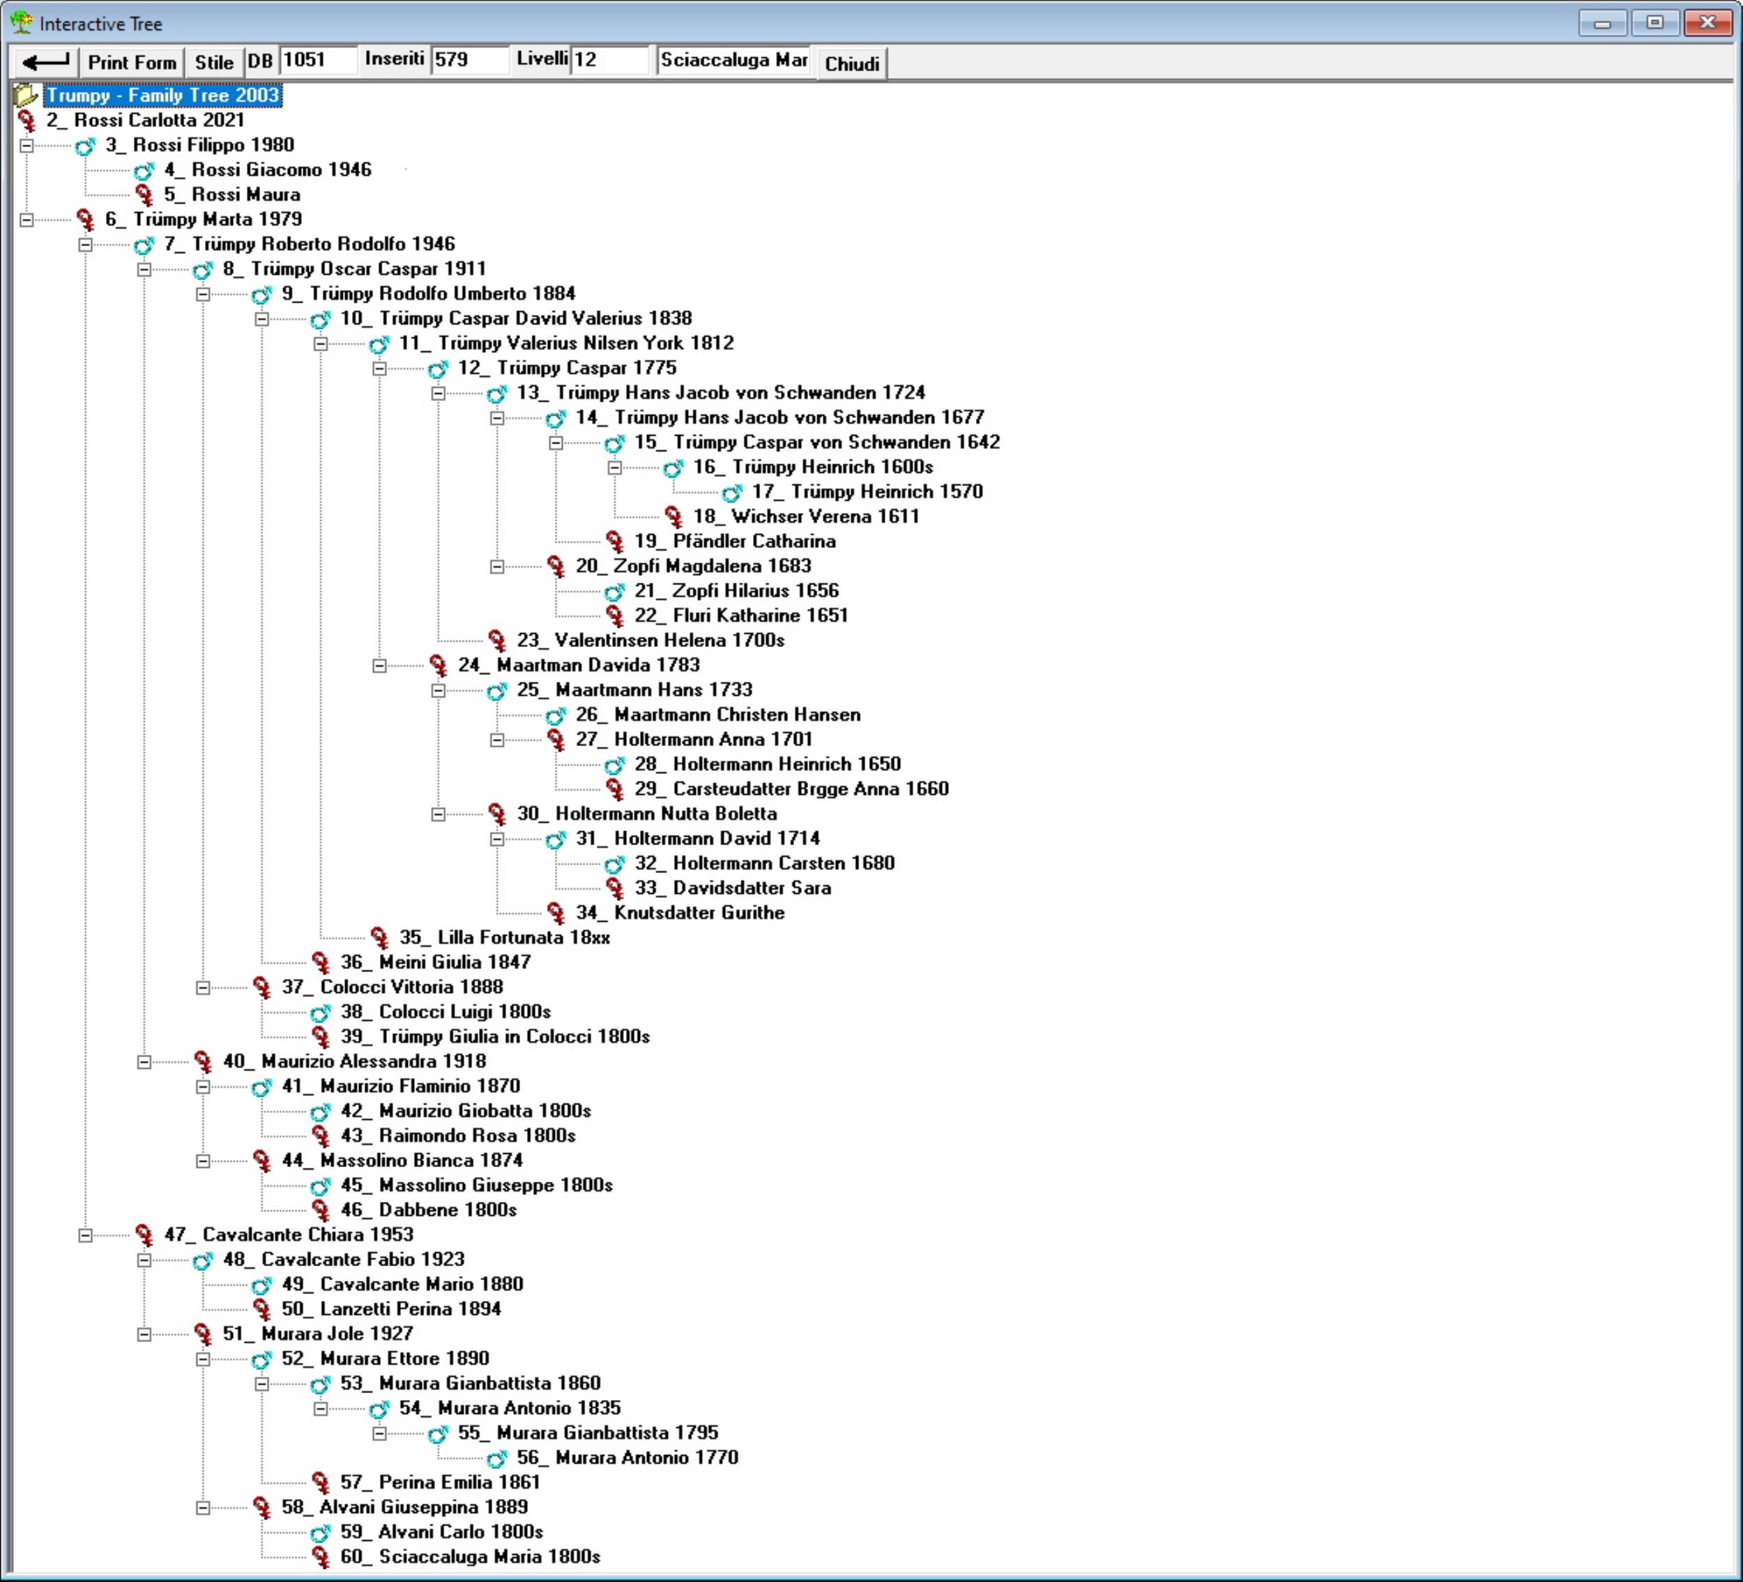Select 11_ Trümpy Valerius Nilsen York 1812

(565, 343)
